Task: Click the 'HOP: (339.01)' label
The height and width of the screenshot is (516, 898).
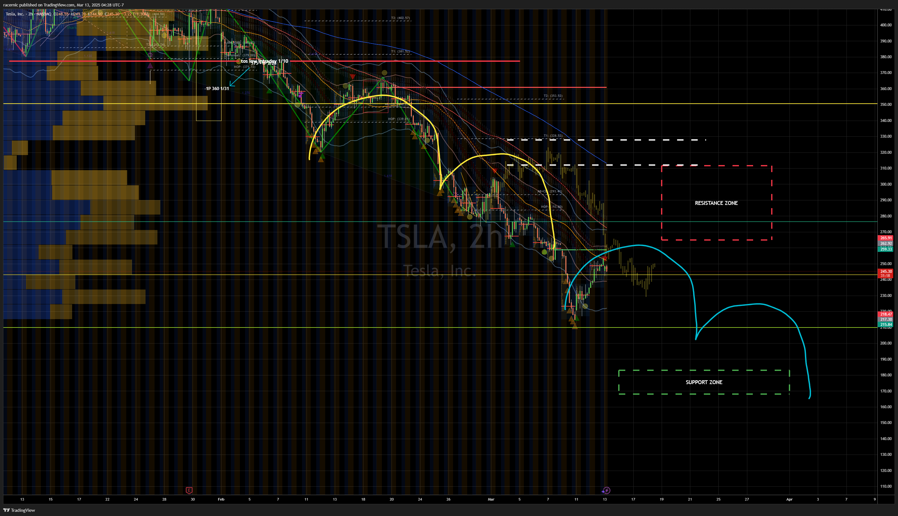Action: pyautogui.click(x=399, y=119)
